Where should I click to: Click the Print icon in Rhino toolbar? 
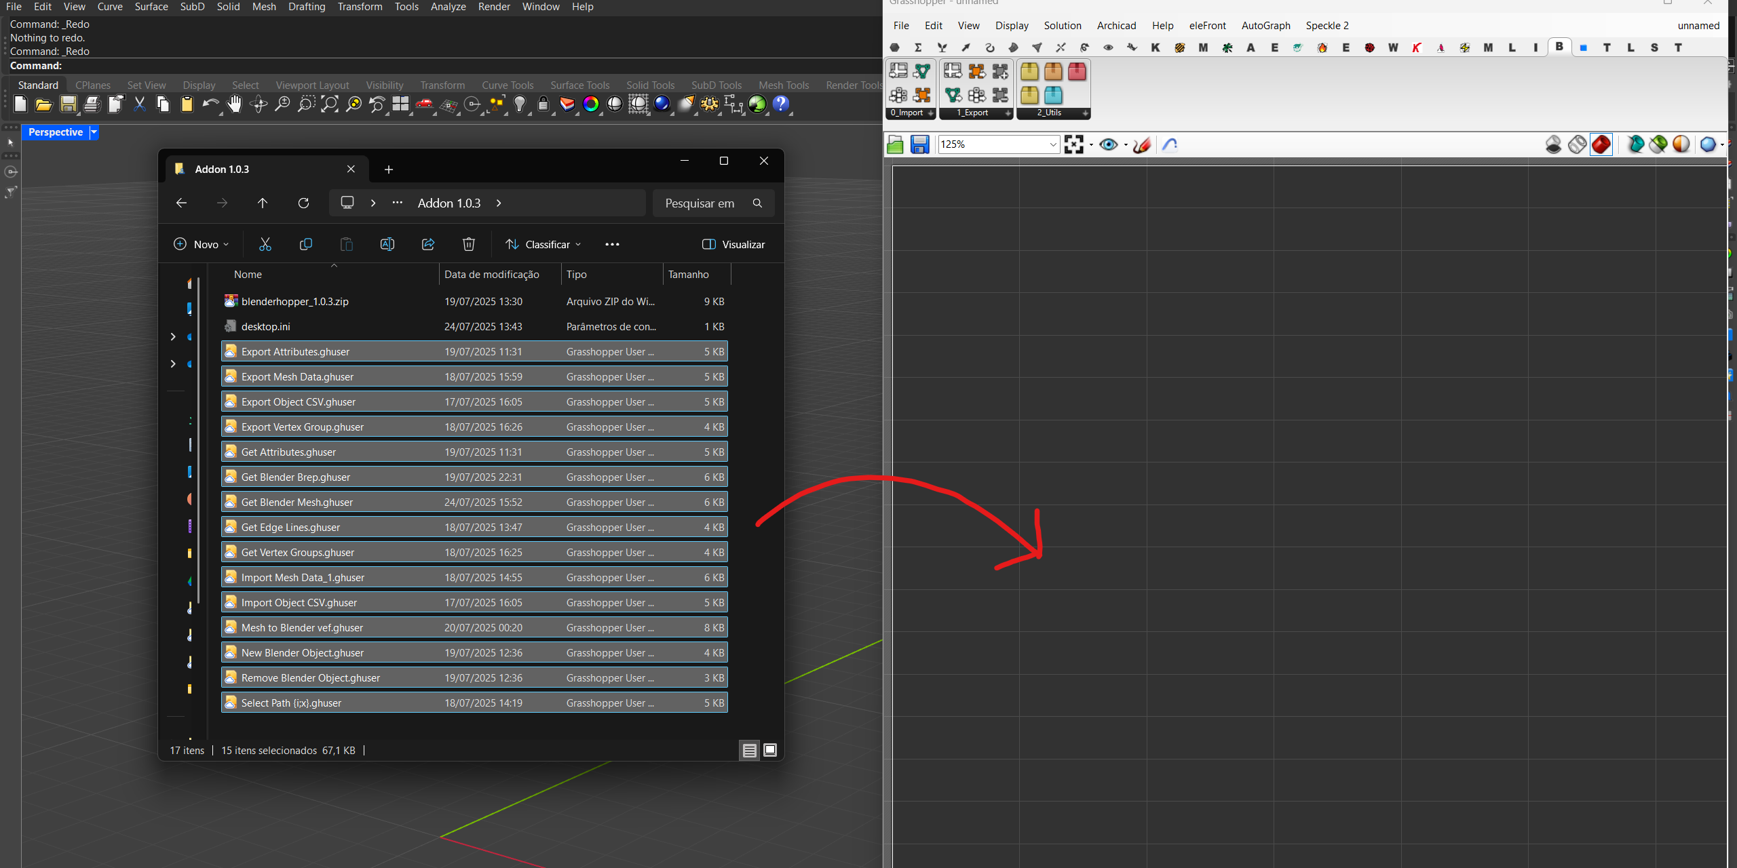(92, 104)
